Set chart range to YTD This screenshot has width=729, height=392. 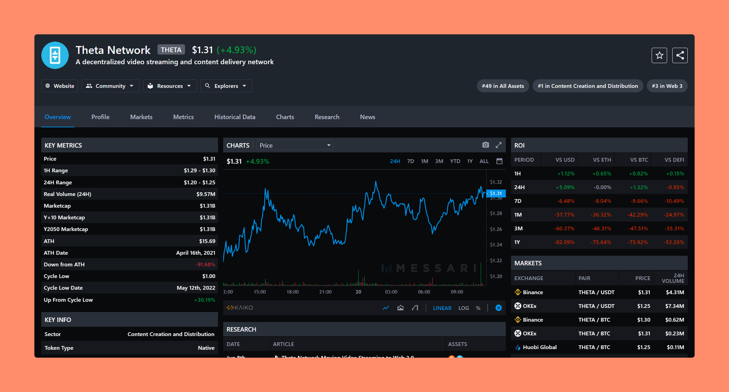click(x=455, y=161)
